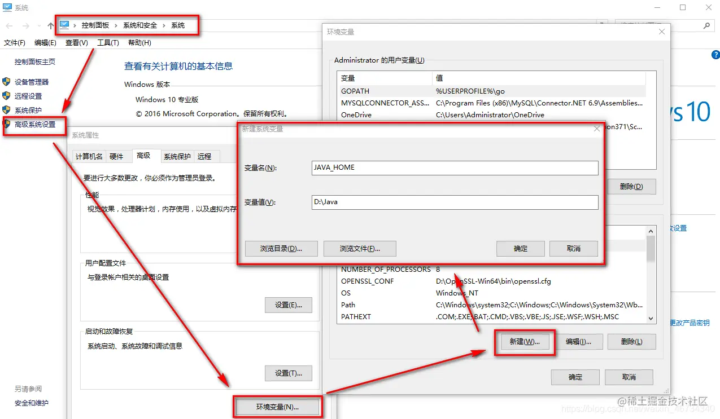Open the 文件(F) menu
The height and width of the screenshot is (419, 720).
click(x=15, y=43)
